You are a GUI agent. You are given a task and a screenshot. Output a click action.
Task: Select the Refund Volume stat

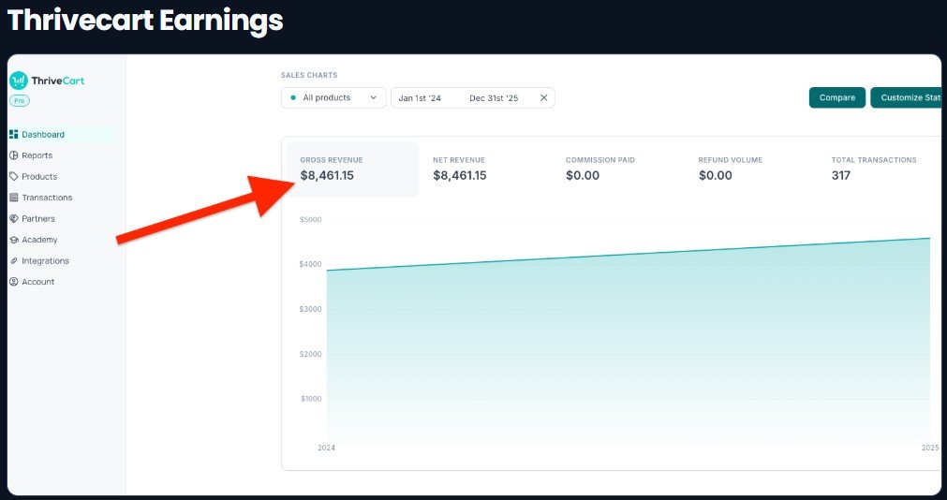click(731, 169)
